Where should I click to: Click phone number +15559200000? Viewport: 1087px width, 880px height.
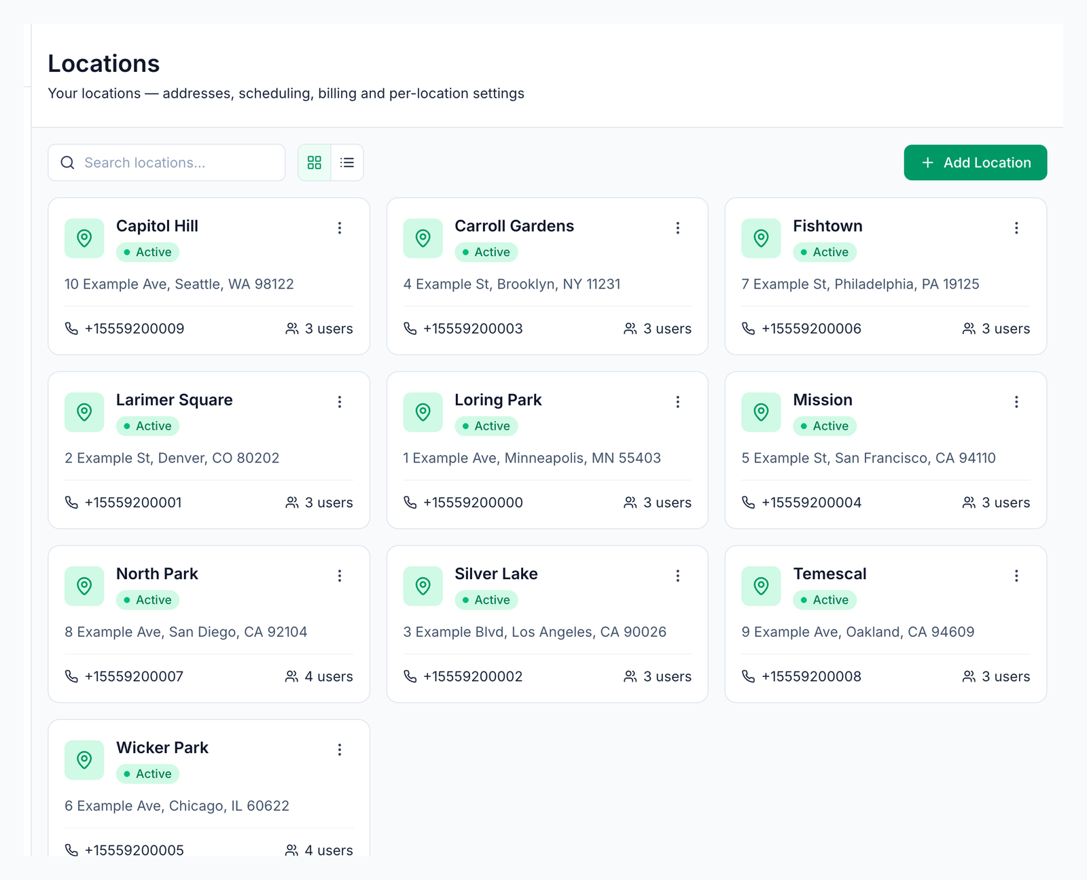point(473,502)
